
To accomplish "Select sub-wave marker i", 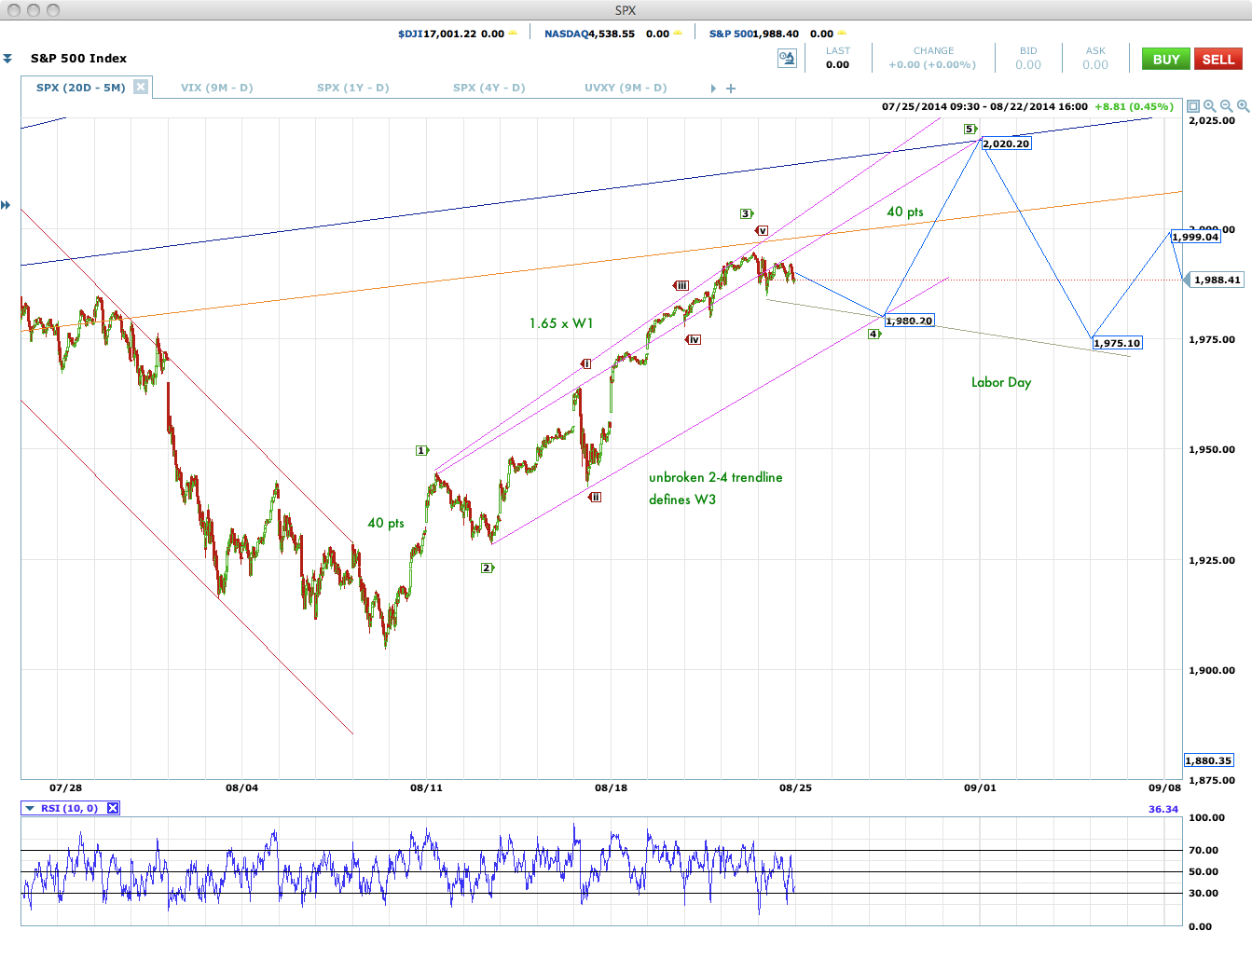I will [x=585, y=363].
